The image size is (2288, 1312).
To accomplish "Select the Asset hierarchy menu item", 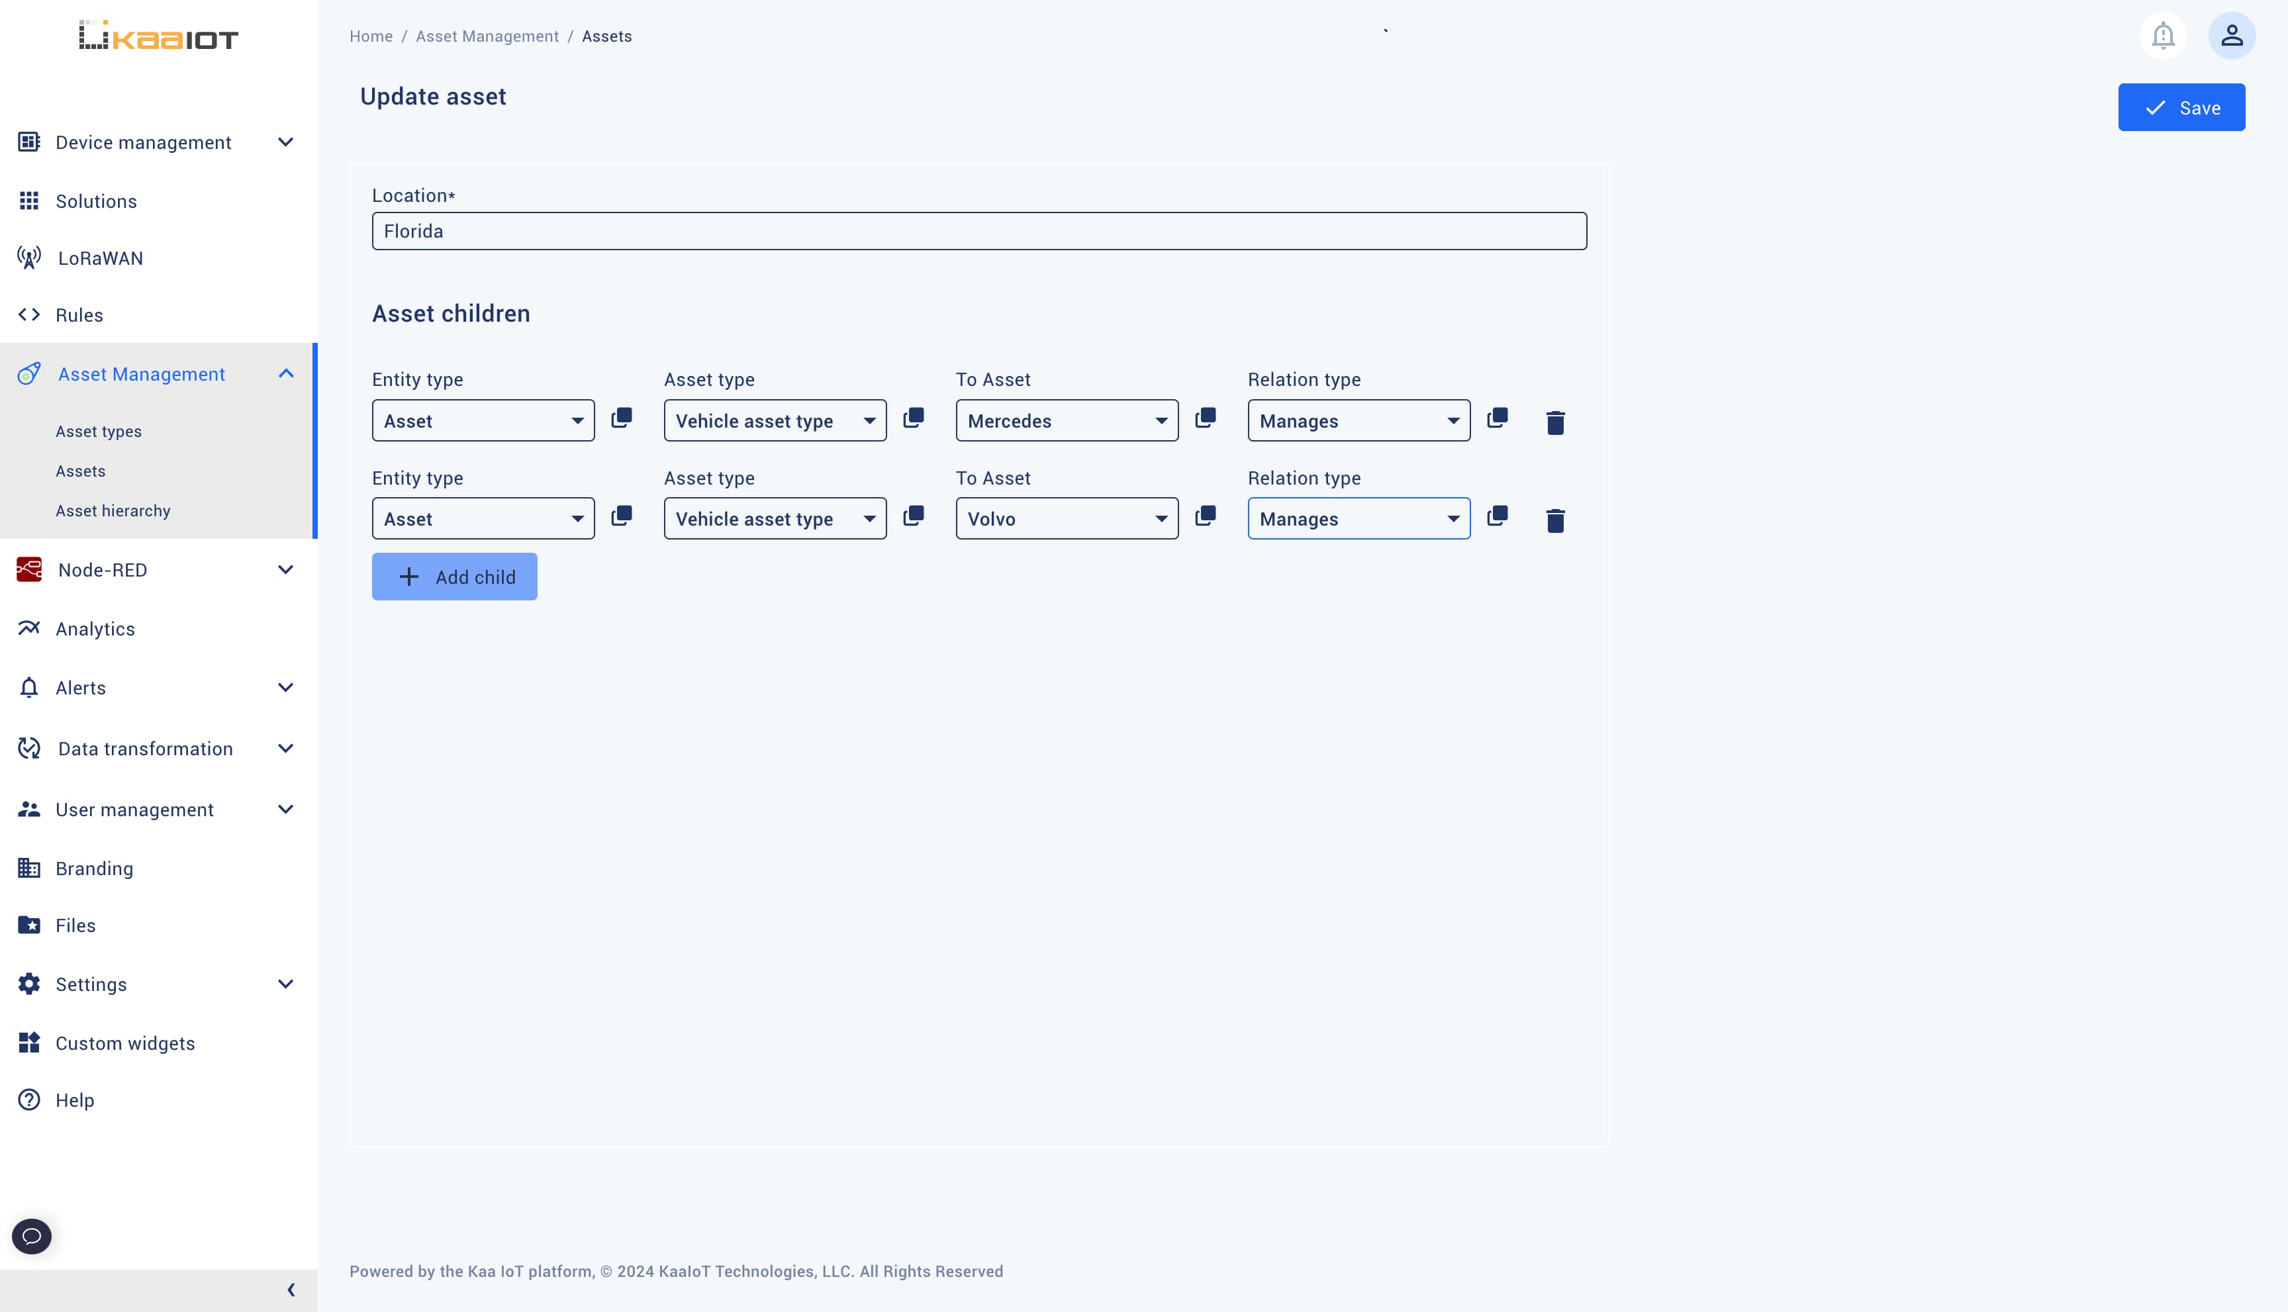I will point(112,510).
